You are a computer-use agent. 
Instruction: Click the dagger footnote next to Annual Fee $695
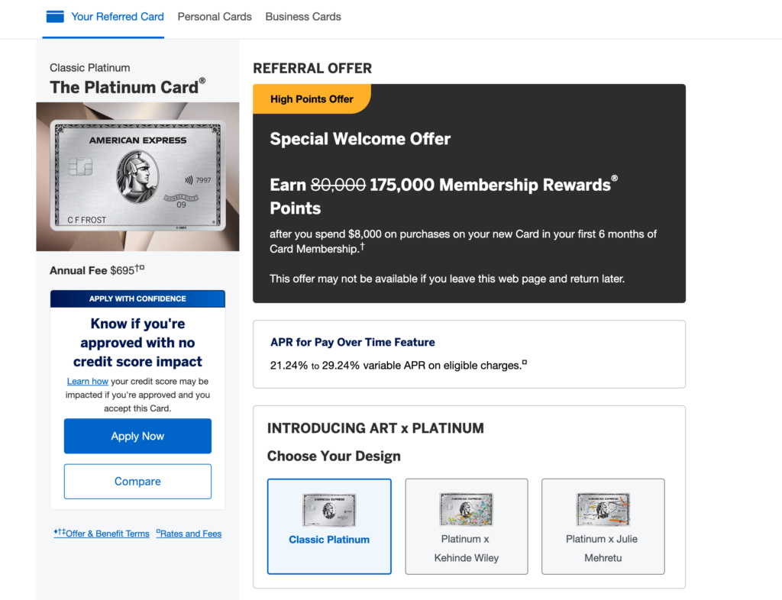point(137,266)
